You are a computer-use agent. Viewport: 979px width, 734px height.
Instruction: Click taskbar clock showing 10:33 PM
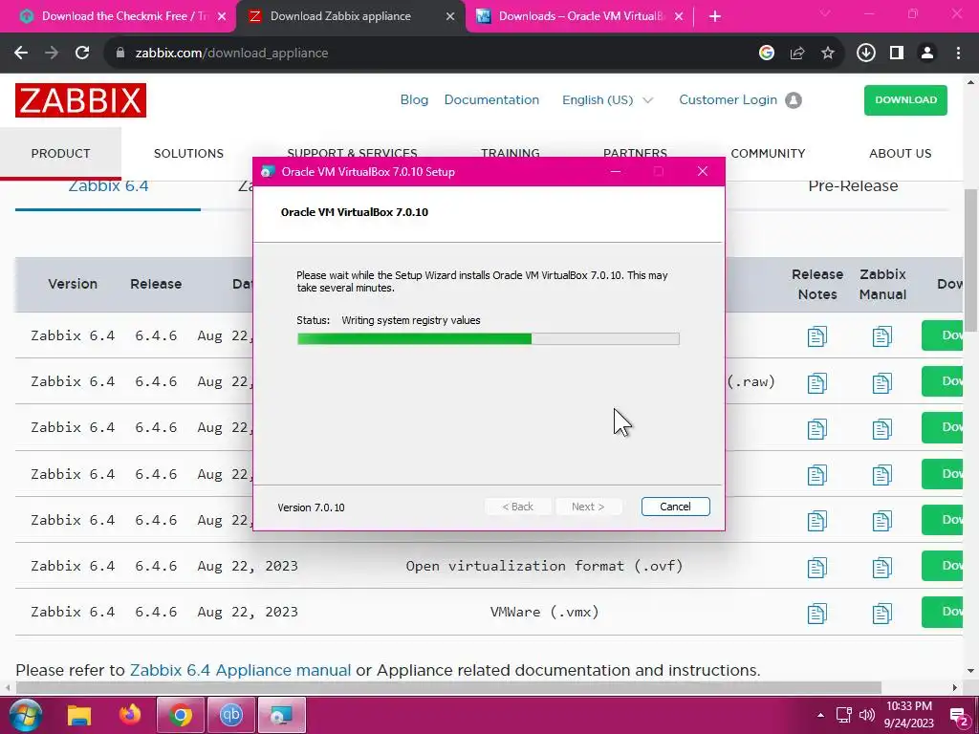click(x=909, y=715)
